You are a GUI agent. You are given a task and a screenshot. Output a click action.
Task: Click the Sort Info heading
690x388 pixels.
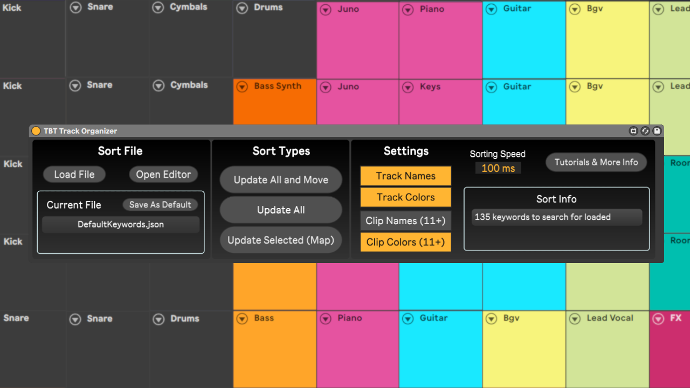[x=556, y=199]
